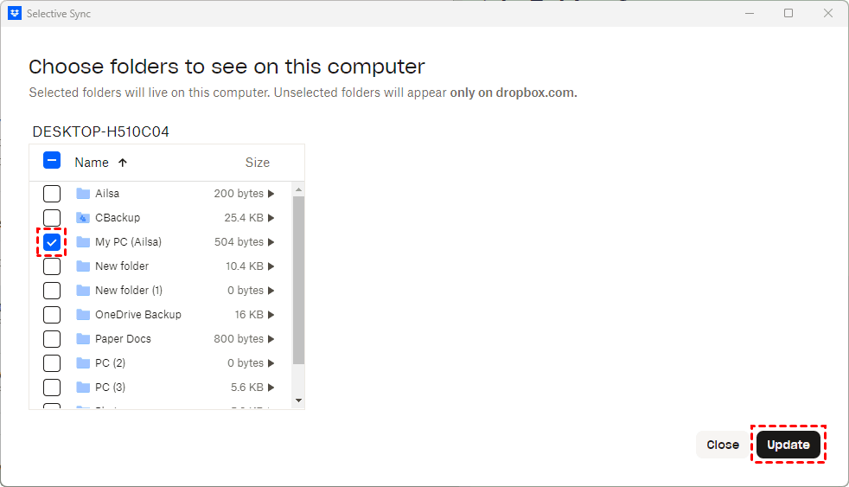Click the scrollbar down arrow
The height and width of the screenshot is (487, 849).
point(298,400)
